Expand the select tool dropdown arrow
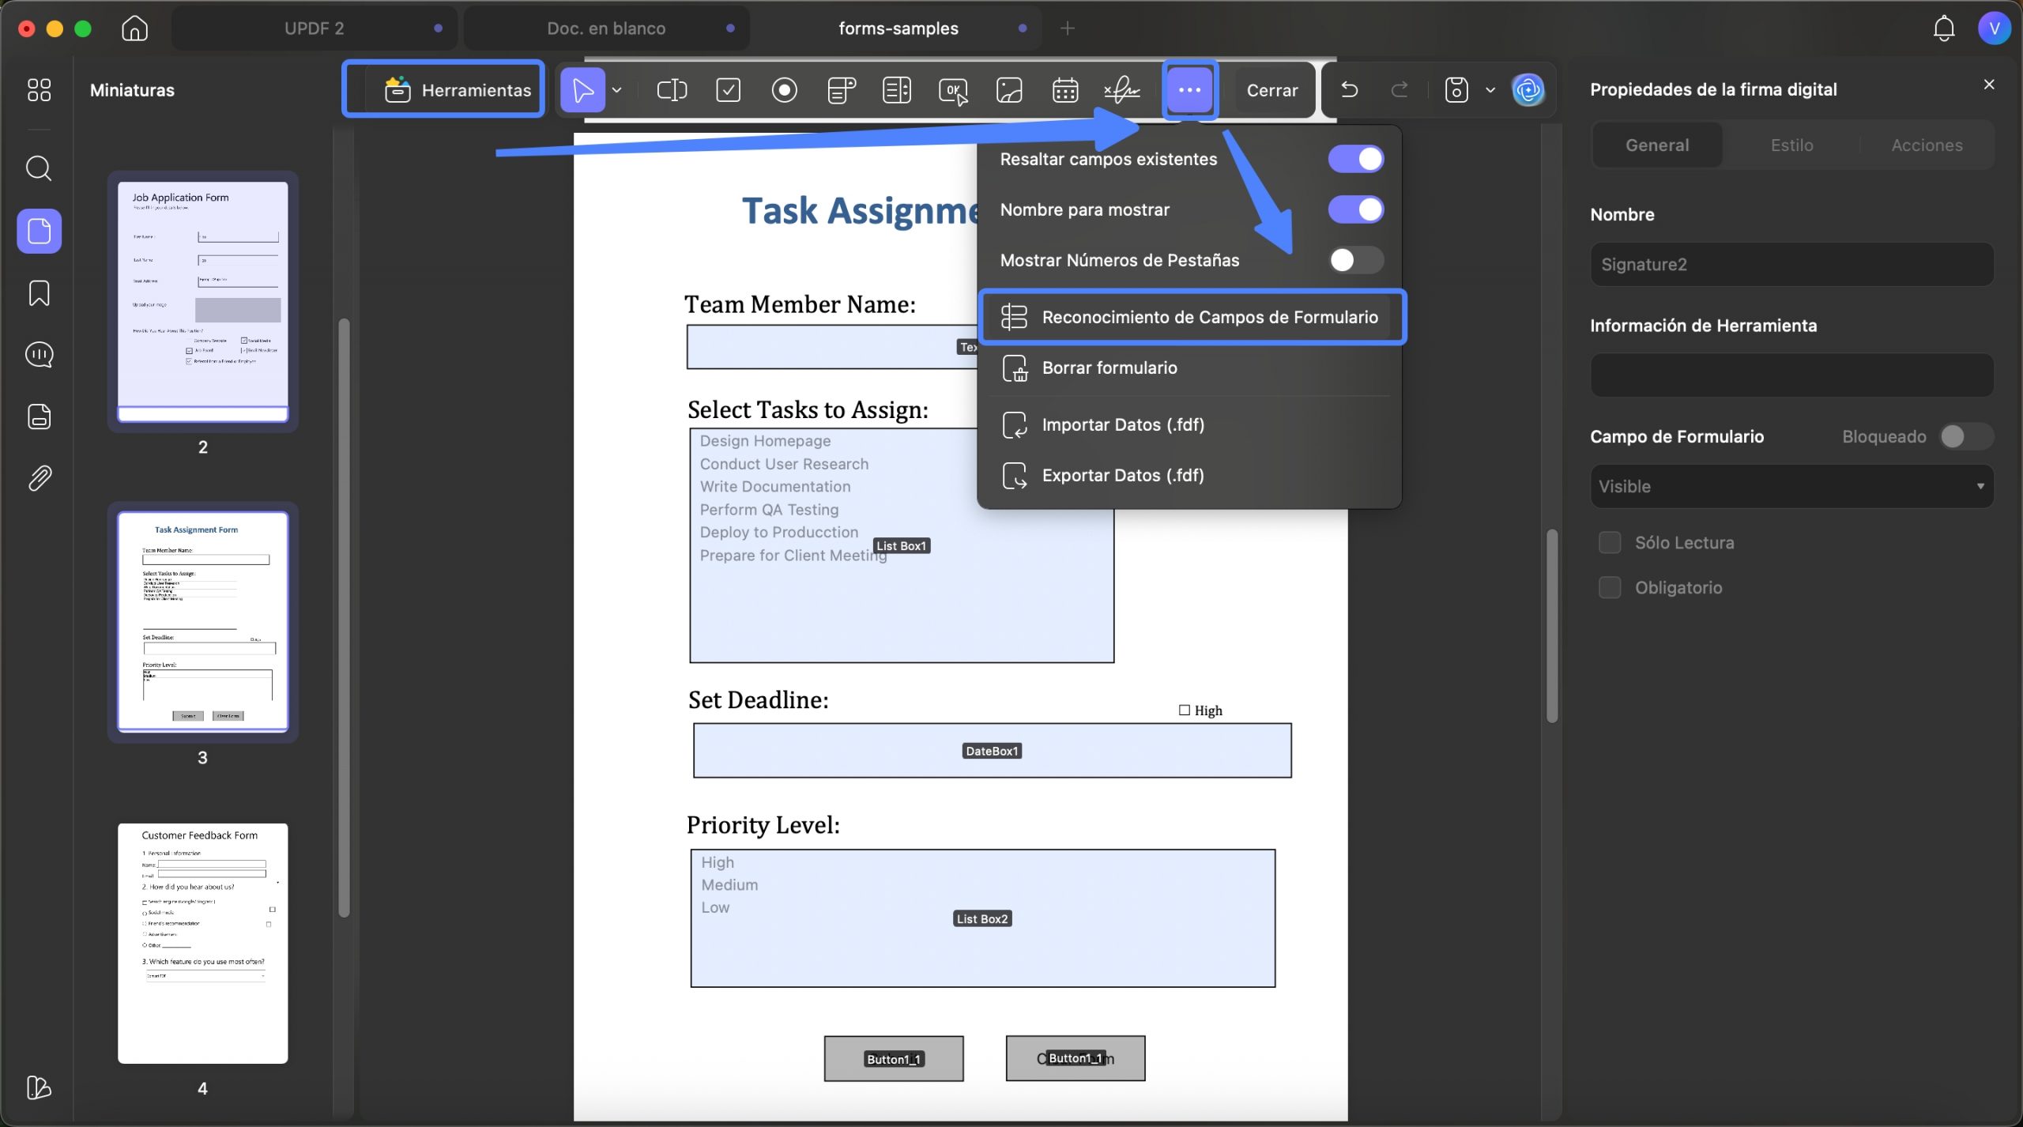The width and height of the screenshot is (2023, 1127). pos(617,90)
